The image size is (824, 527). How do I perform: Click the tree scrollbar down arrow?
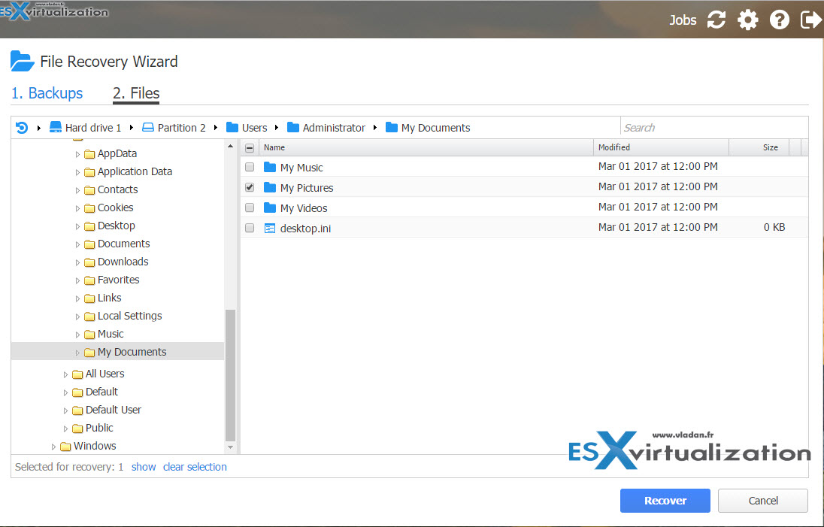(230, 447)
